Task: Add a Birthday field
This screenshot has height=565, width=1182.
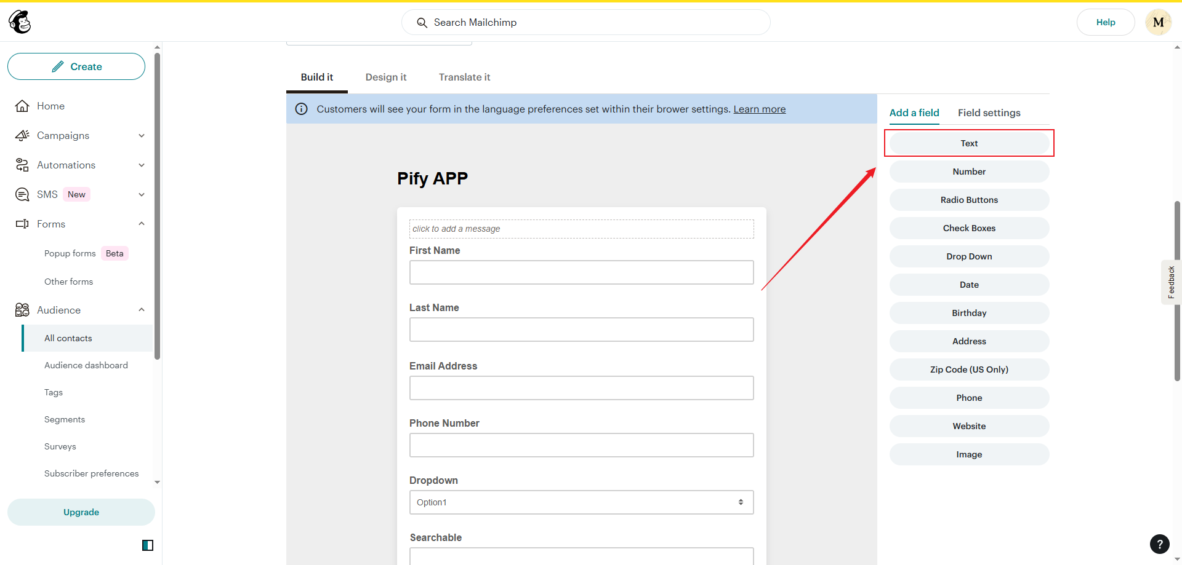Action: (969, 313)
